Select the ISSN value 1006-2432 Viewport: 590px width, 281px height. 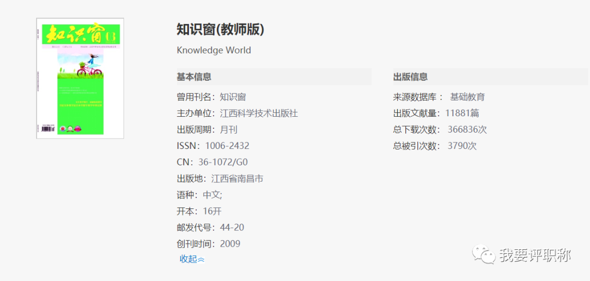pos(227,146)
